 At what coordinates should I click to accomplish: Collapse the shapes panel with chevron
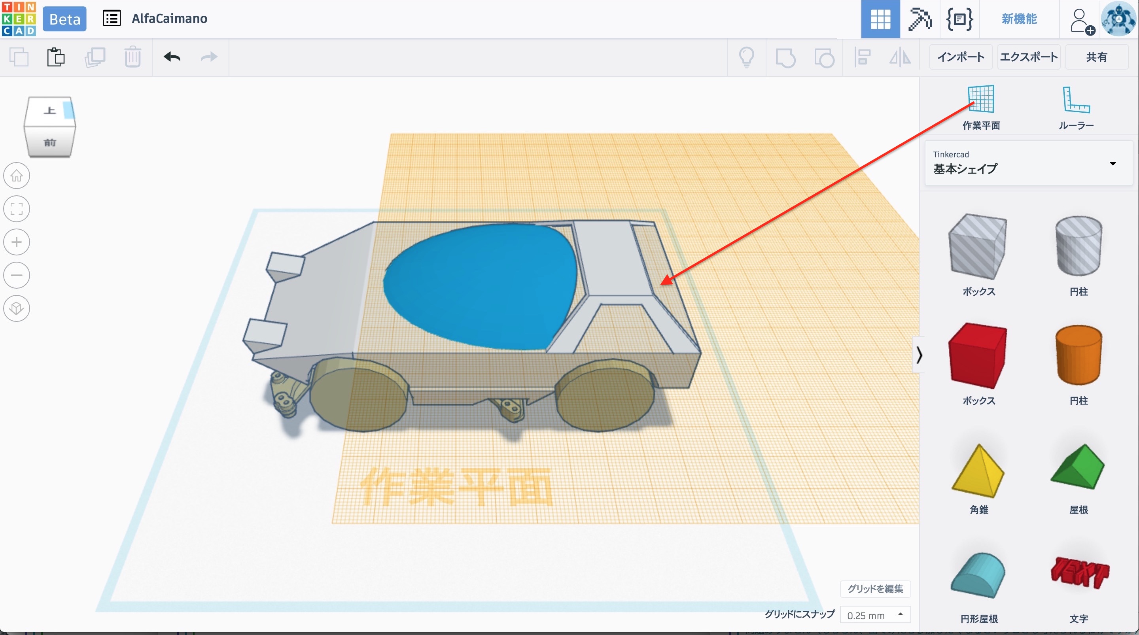919,355
